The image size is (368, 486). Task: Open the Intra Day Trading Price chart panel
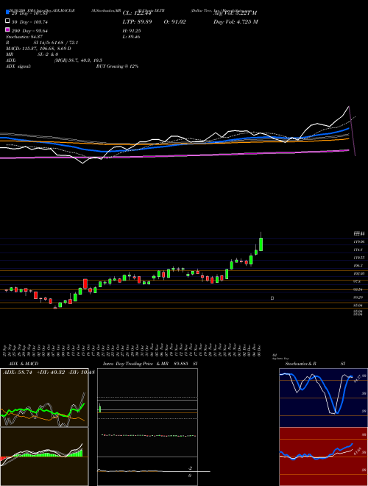tap(147, 427)
